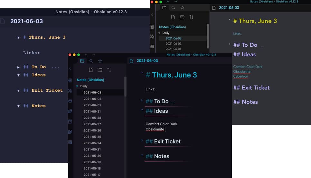The height and width of the screenshot is (178, 311).
Task: Click folded ellipsis after 'To Do' in front window
Action: (173, 102)
